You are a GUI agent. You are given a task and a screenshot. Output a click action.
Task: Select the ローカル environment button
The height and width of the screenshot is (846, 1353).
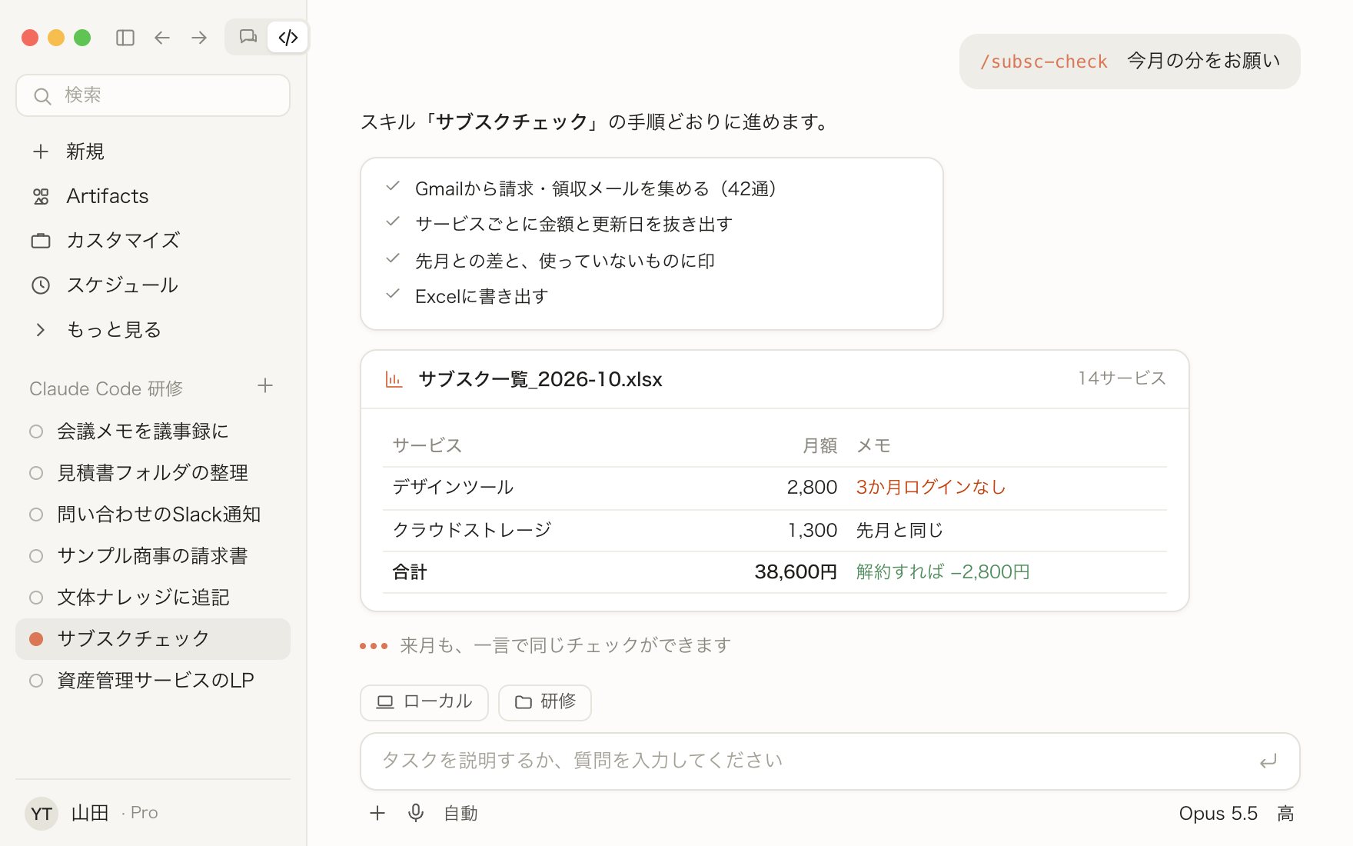(424, 702)
